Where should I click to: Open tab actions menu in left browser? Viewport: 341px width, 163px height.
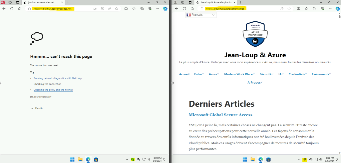pyautogui.click(x=18, y=2)
